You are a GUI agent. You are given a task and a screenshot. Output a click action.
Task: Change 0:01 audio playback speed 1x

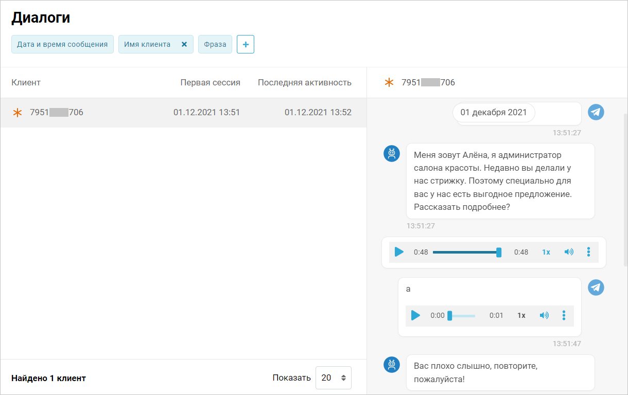click(521, 315)
